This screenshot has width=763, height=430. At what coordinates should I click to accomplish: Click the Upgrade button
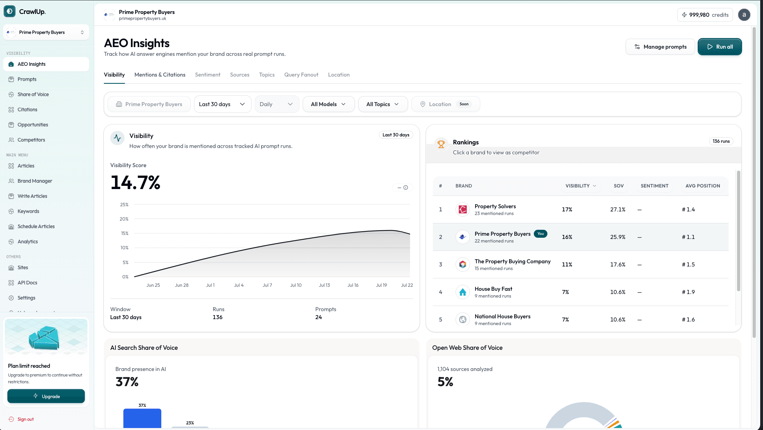[x=46, y=396]
